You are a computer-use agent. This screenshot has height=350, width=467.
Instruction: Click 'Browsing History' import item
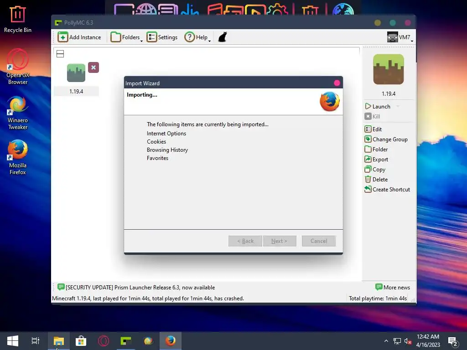tap(167, 150)
